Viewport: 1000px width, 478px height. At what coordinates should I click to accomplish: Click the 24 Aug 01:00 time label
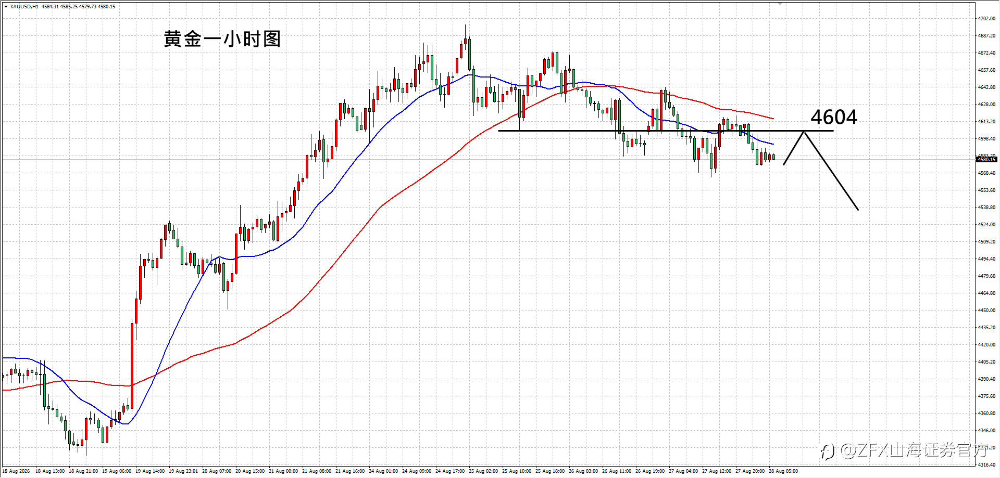click(x=383, y=471)
